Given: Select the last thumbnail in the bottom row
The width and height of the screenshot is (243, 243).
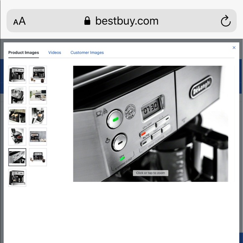Looking at the screenshot, I should [x=17, y=178].
